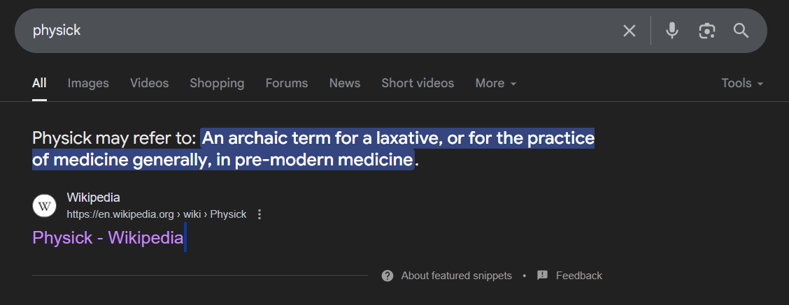789x305 pixels.
Task: Click the Feedback link text
Action: click(578, 276)
